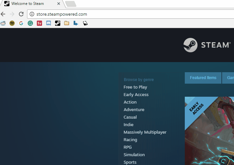Click the forward navigation arrow
This screenshot has height=165, width=234.
[x=12, y=14]
